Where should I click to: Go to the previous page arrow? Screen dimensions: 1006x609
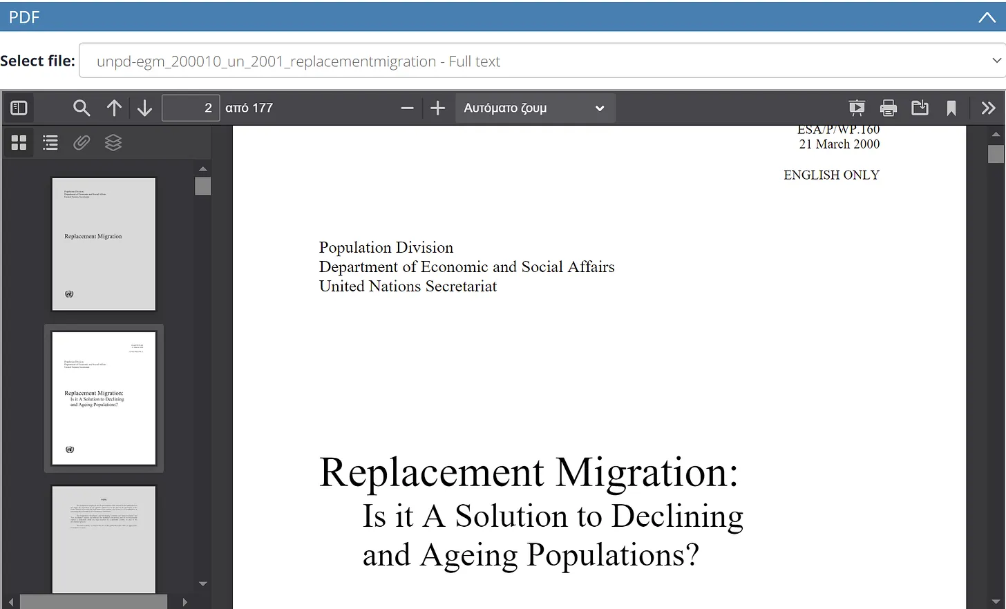coord(114,108)
